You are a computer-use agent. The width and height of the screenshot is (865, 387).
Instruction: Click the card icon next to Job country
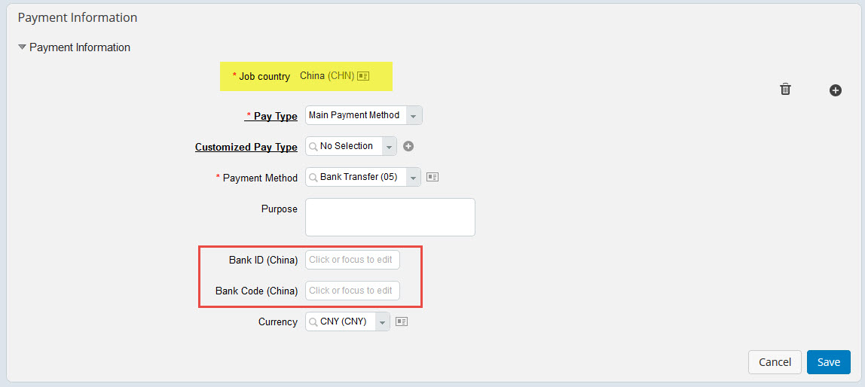[x=363, y=76]
